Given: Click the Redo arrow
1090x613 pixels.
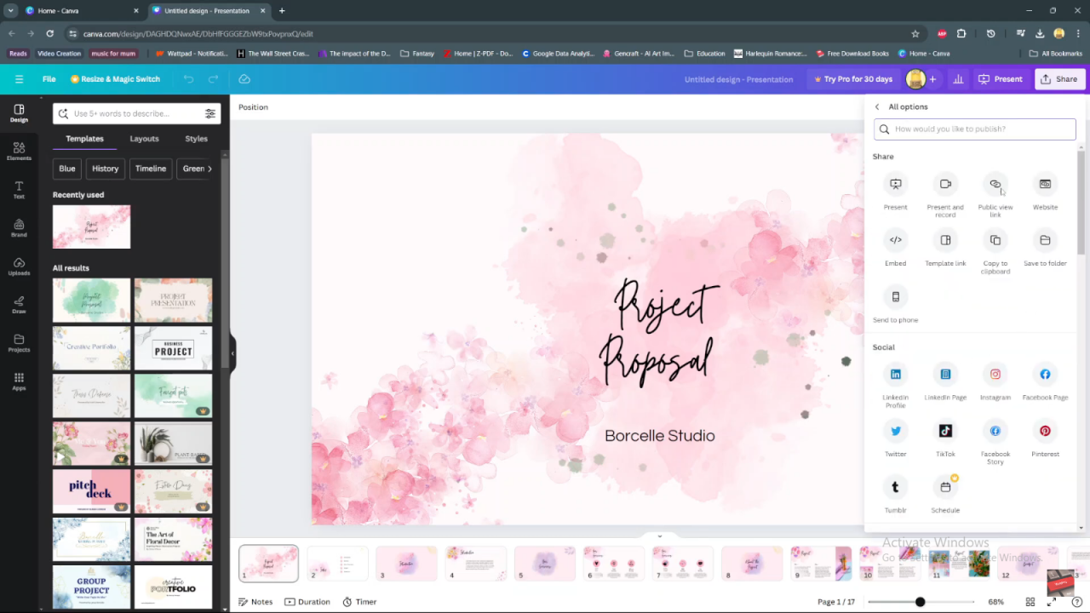Looking at the screenshot, I should (214, 79).
